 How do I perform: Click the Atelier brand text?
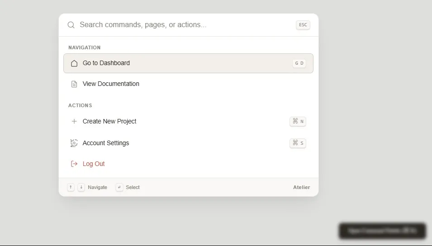coord(301,187)
